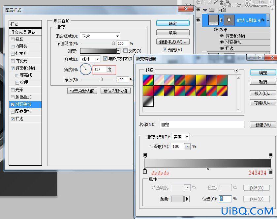Click the angle dial in Layer Style
This screenshot has width=277, height=219.
86,69
